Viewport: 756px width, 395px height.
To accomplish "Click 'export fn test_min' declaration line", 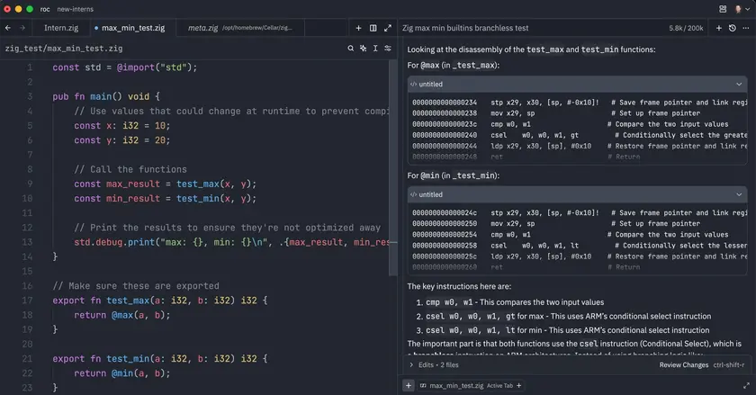I will point(160,359).
